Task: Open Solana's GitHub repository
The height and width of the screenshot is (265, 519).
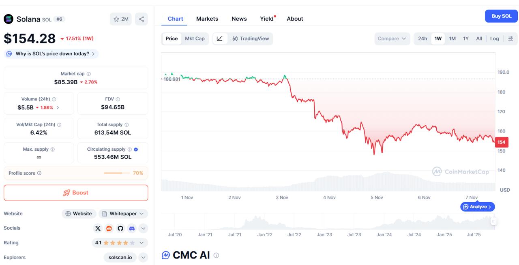Action: 120,228
